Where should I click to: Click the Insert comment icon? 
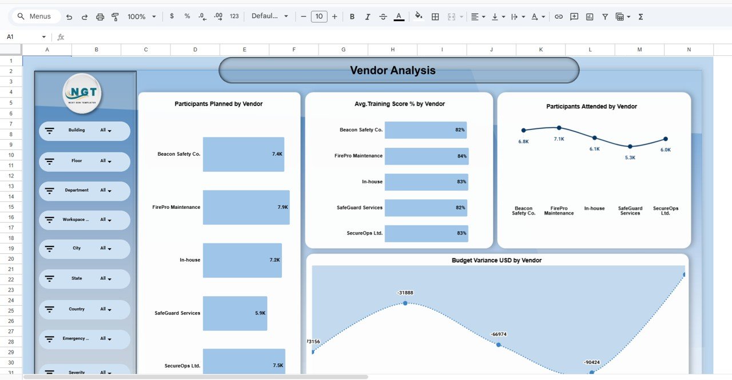click(574, 17)
